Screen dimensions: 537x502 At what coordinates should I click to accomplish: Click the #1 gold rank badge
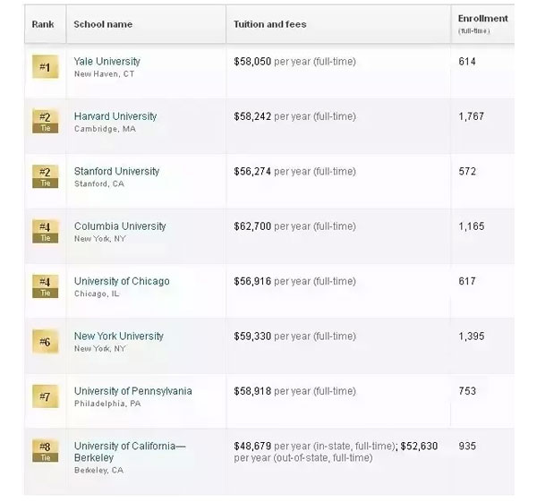tap(46, 67)
